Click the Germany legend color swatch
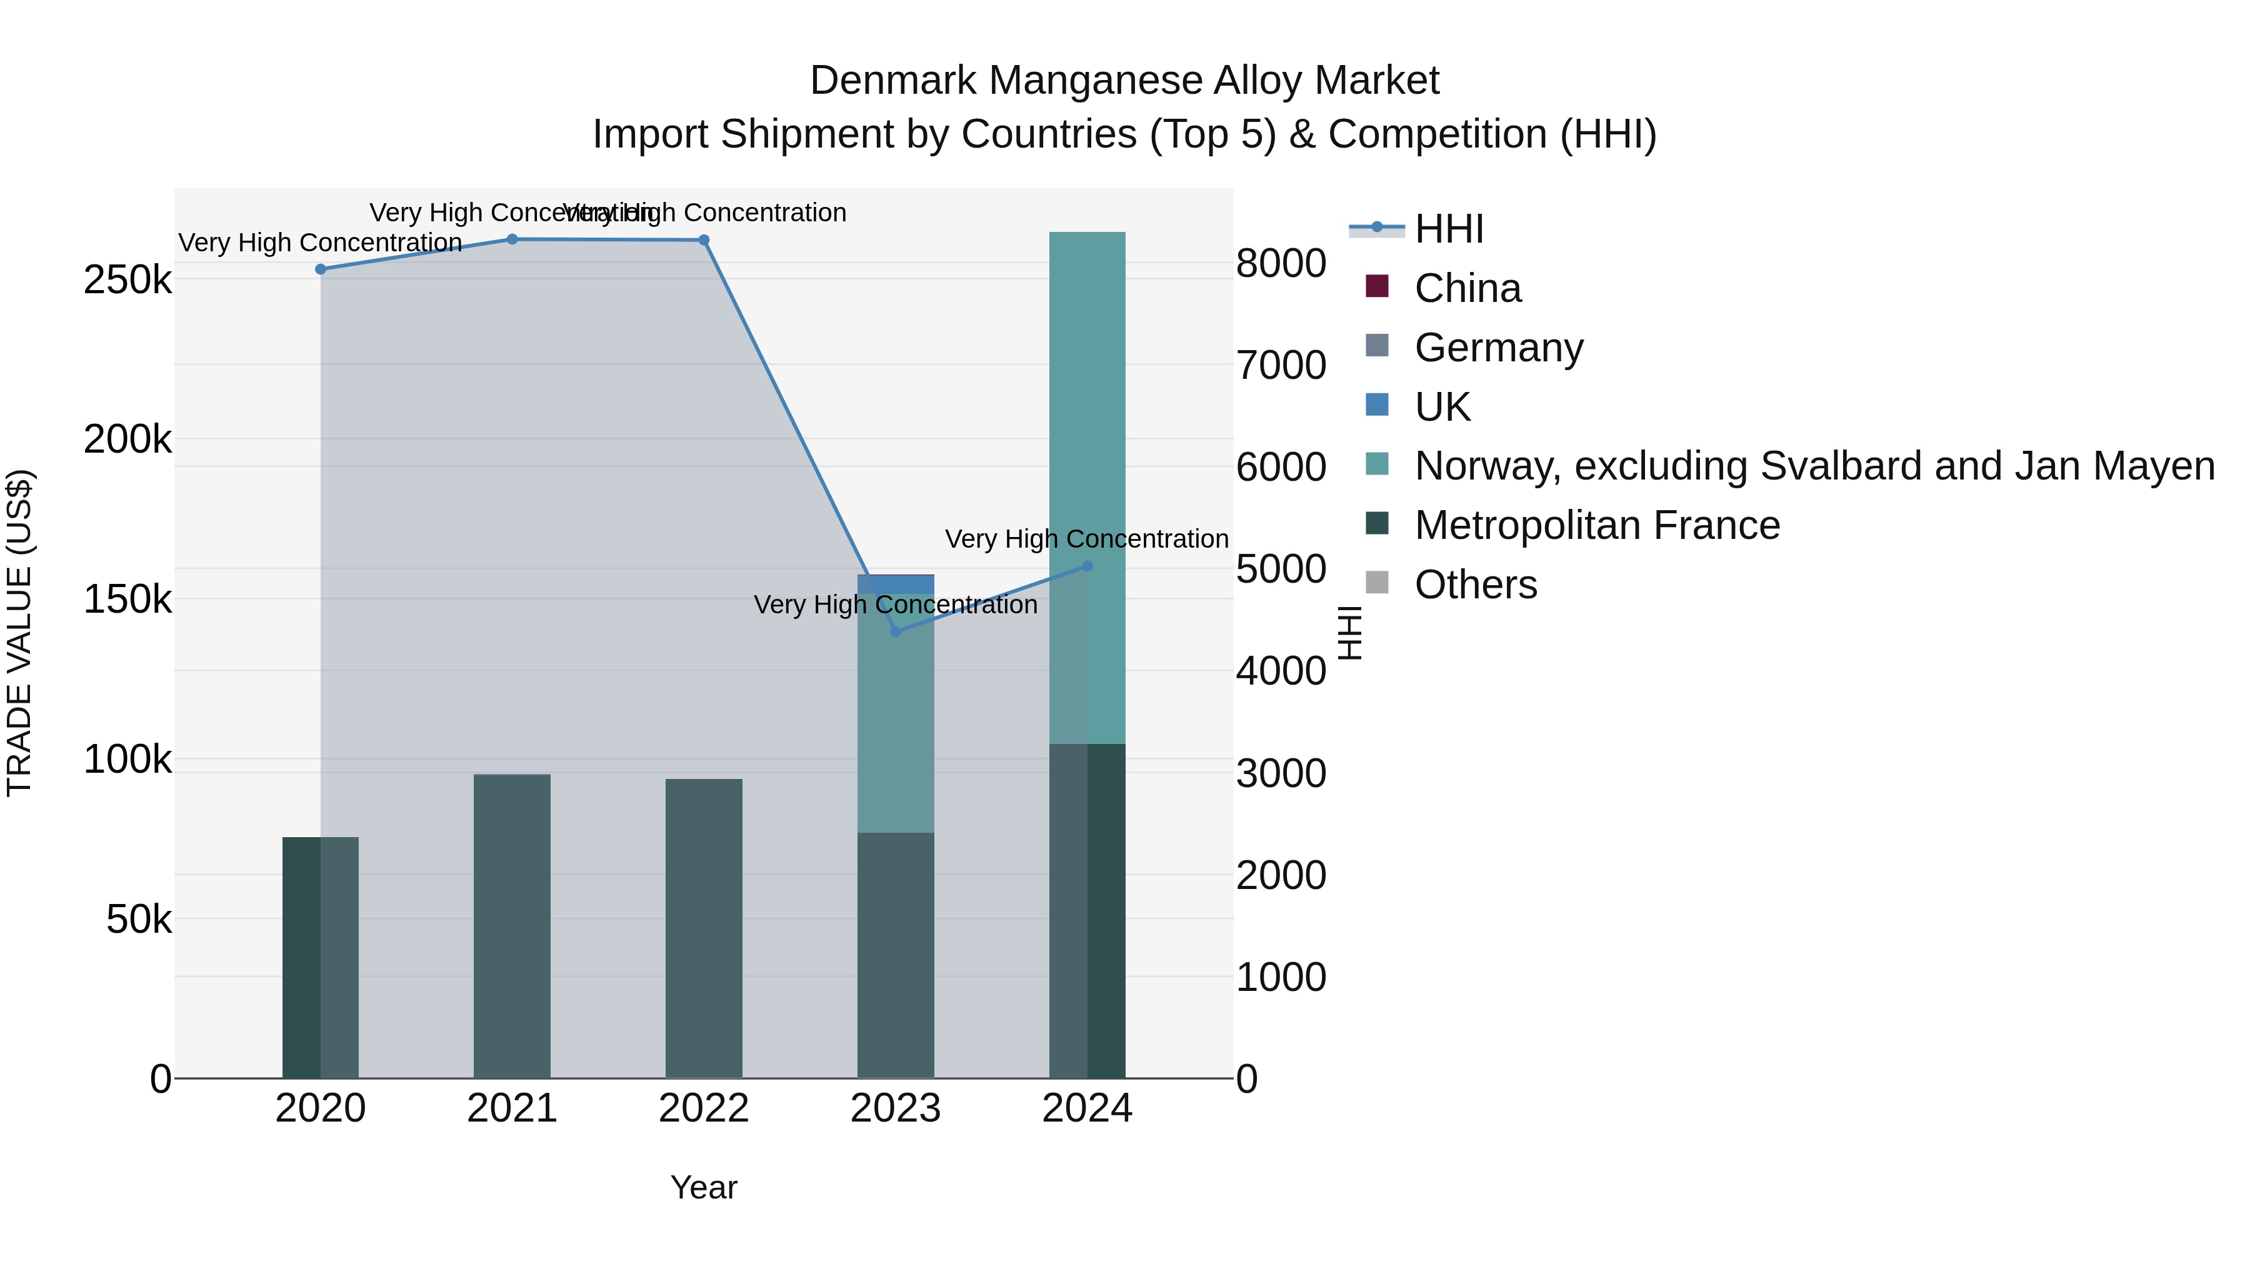Screen dimensions: 2250x1266 (x=1376, y=346)
